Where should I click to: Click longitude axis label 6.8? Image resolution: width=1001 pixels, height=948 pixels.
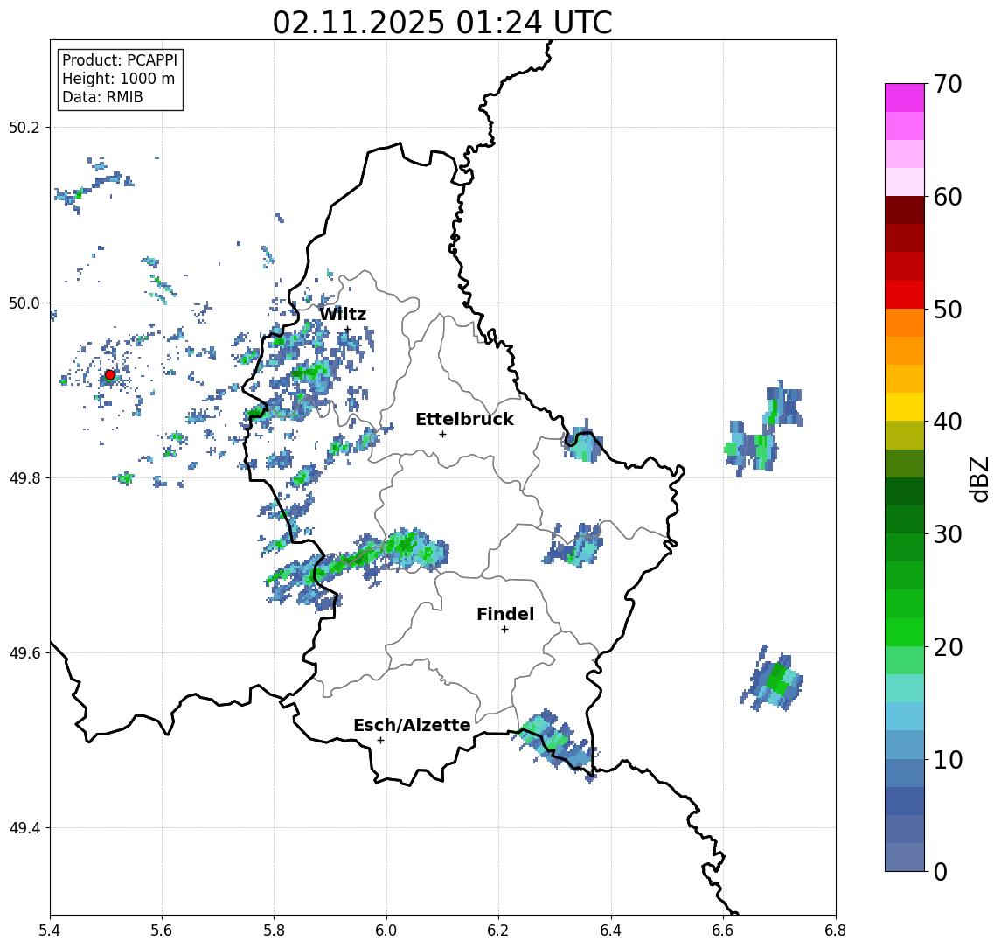[836, 931]
